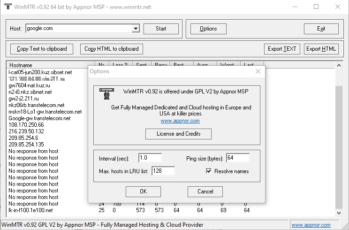Open the www.appnor.com link in the Options dialog
349x230 pixels.
pos(180,121)
